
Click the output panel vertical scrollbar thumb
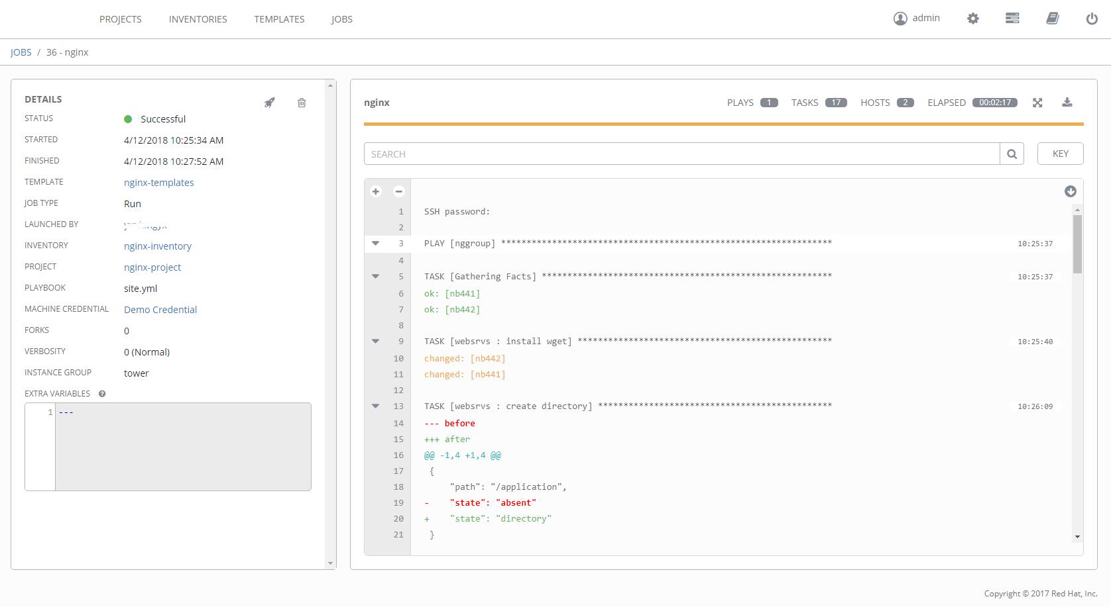(1077, 244)
